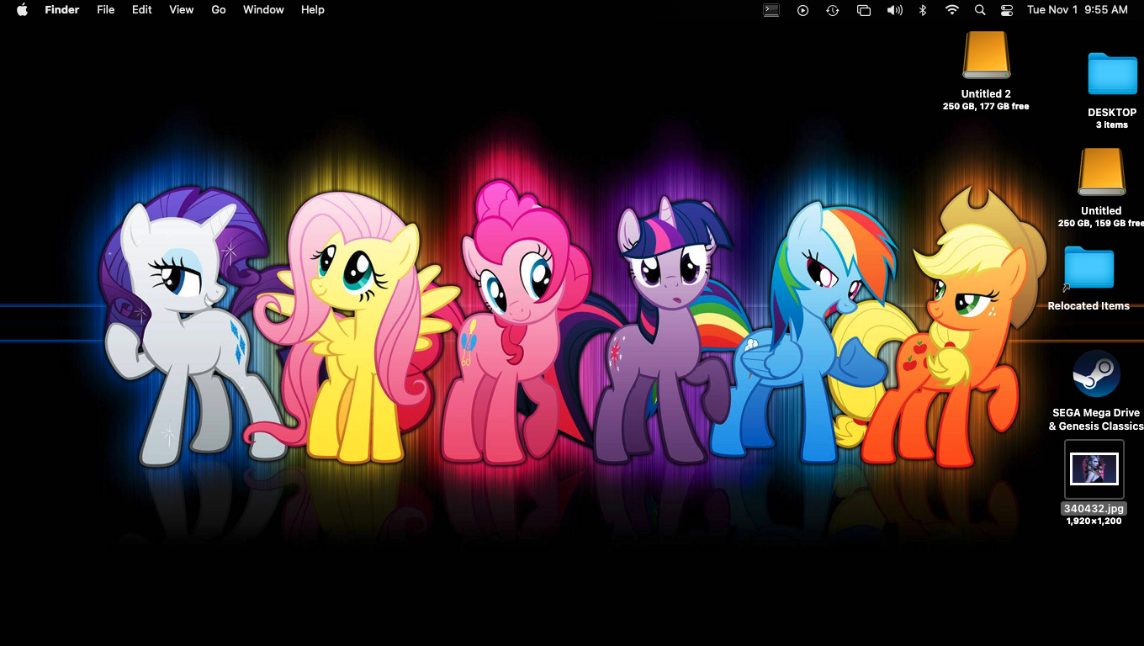Open the Go menu
Viewport: 1144px width, 646px height.
coord(219,10)
